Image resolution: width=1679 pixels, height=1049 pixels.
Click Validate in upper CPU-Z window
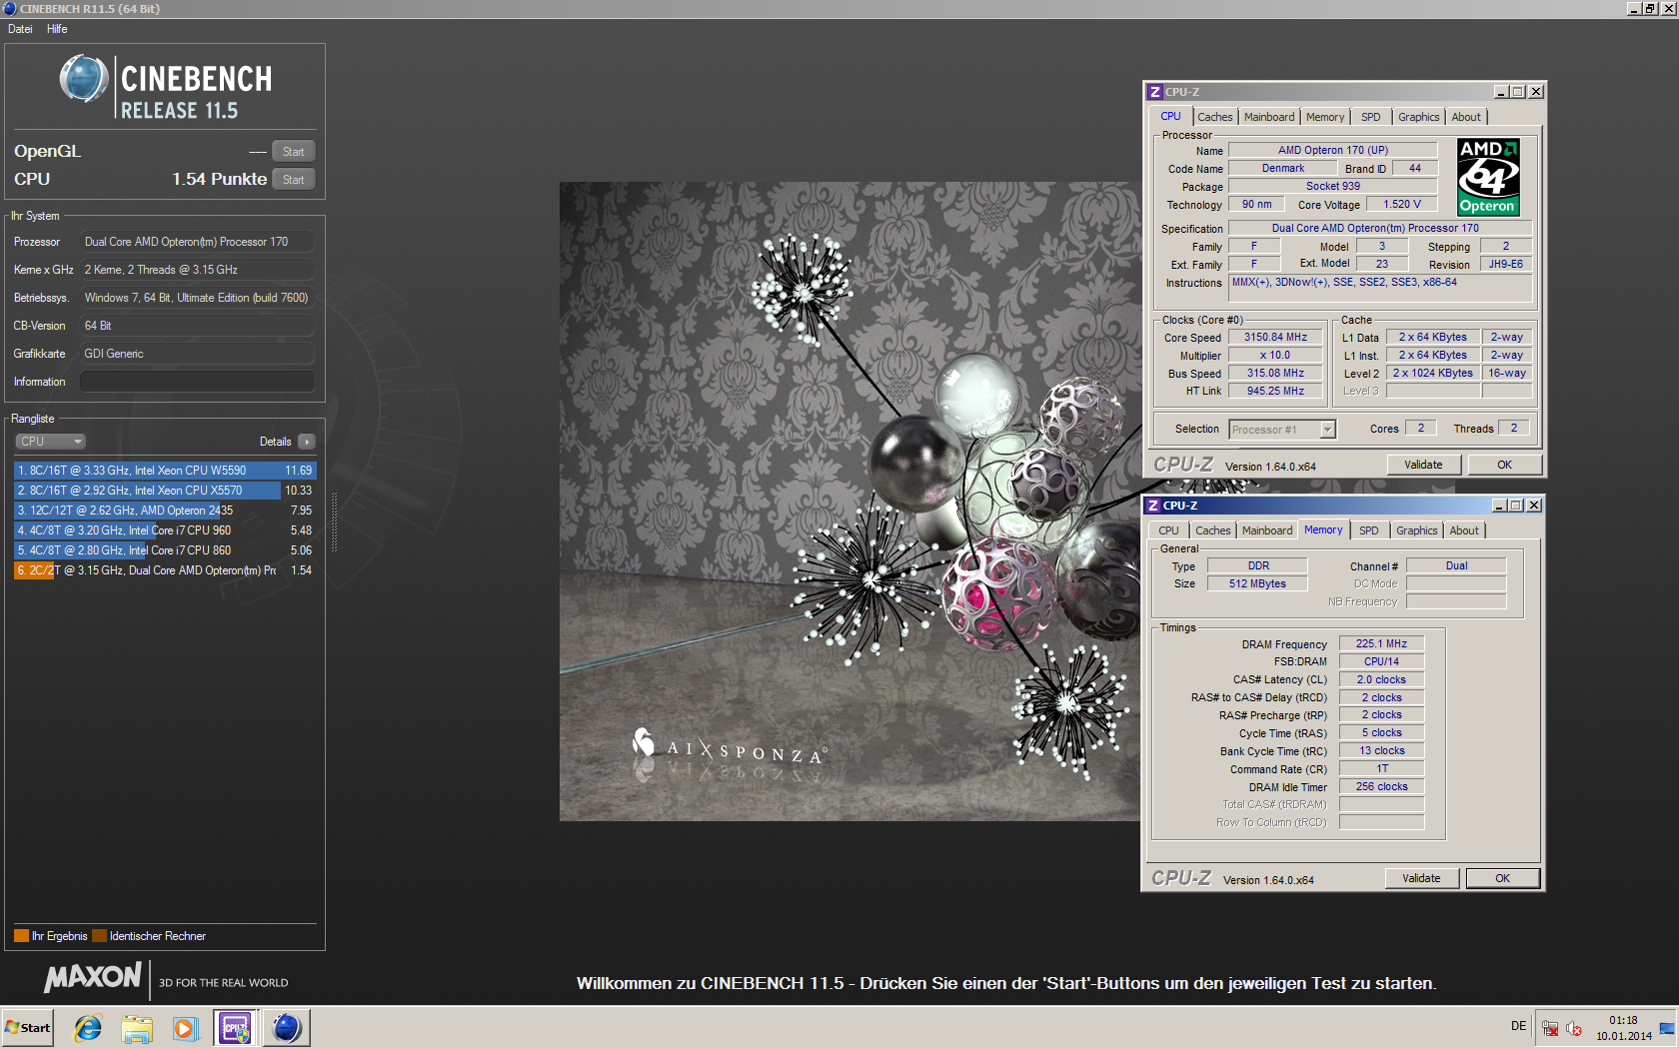(1423, 465)
